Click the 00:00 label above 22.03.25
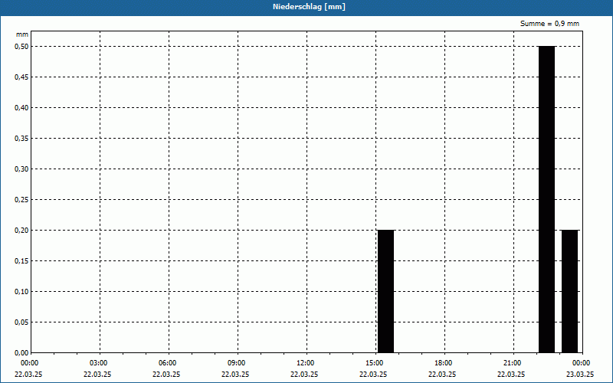The width and height of the screenshot is (613, 383). (x=30, y=363)
